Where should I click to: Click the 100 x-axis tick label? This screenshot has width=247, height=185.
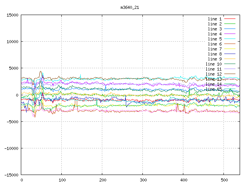[62, 180]
